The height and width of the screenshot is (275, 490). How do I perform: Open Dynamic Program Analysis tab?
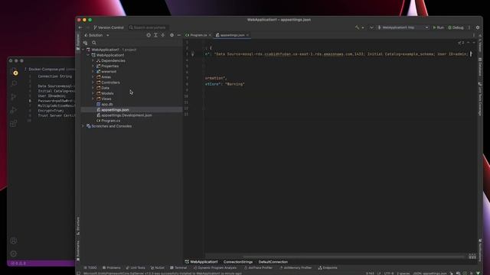point(215,268)
